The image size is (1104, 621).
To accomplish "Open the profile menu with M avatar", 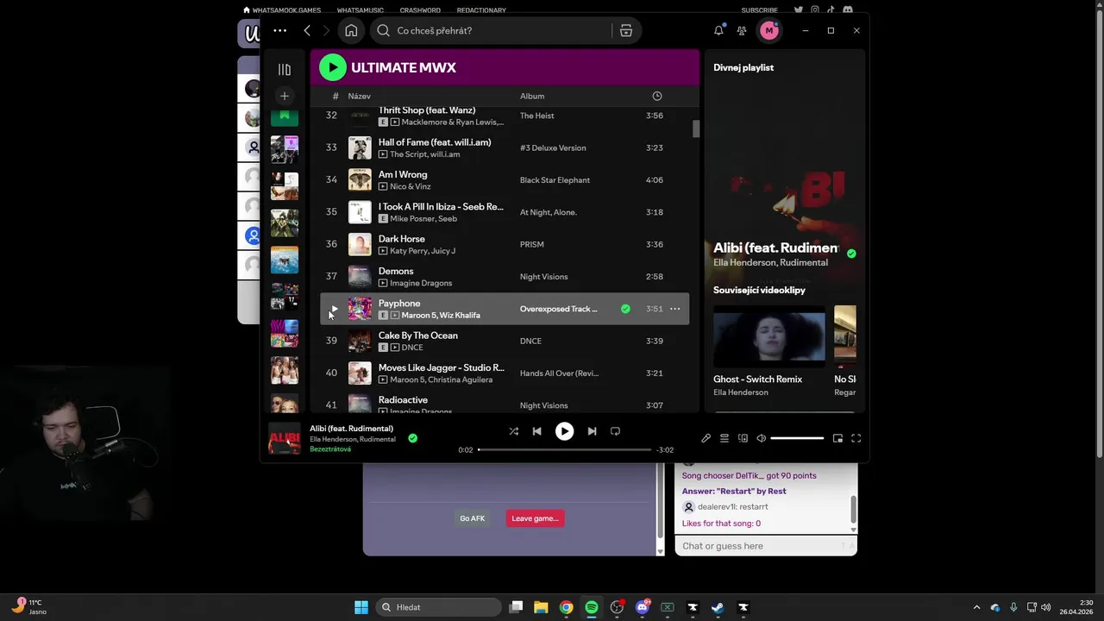I will [769, 30].
